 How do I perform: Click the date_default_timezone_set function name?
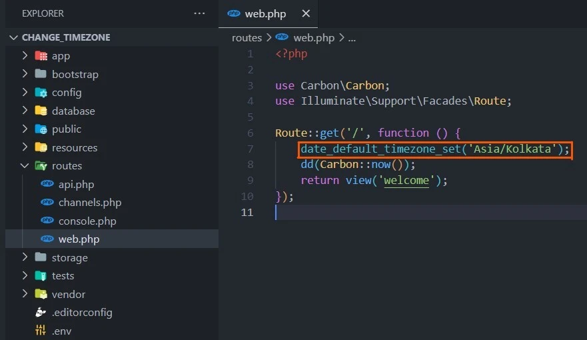[380, 149]
